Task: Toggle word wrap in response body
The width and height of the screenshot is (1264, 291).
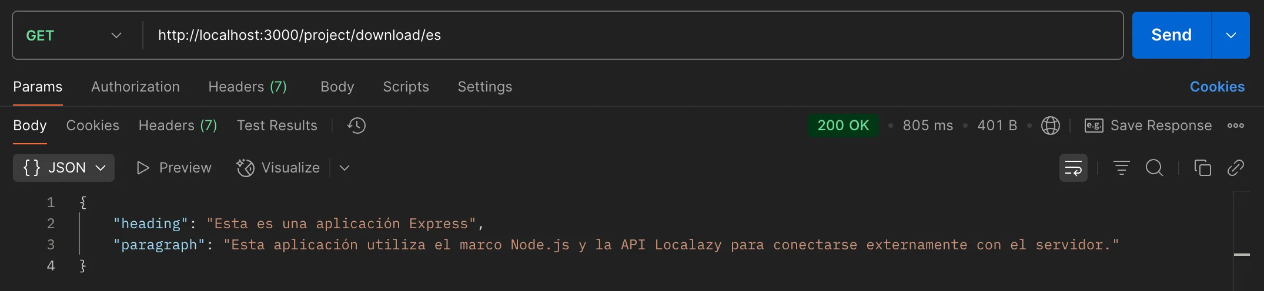Action: pyautogui.click(x=1073, y=168)
